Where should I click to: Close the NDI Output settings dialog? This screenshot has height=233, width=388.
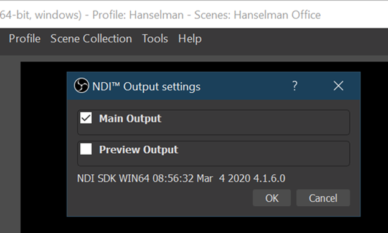click(x=338, y=86)
